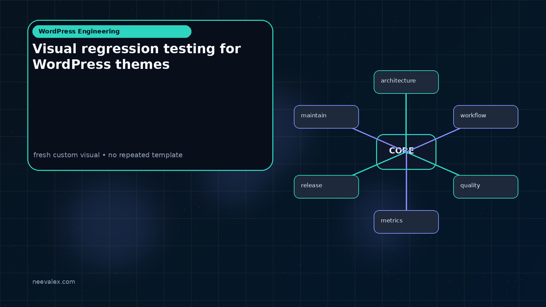The image size is (546, 307).
Task: Select the metrics node
Action: [x=406, y=222]
